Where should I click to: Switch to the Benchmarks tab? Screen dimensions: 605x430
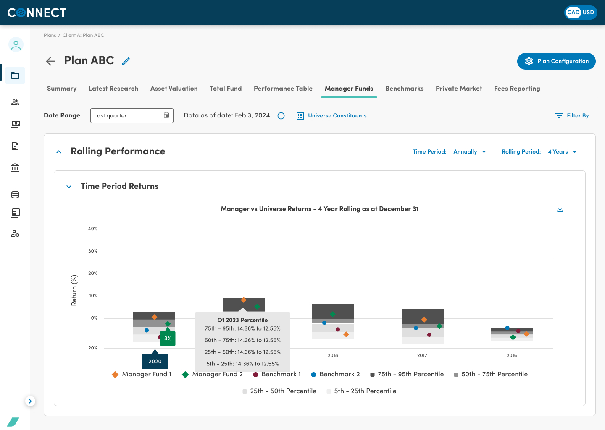pyautogui.click(x=404, y=89)
